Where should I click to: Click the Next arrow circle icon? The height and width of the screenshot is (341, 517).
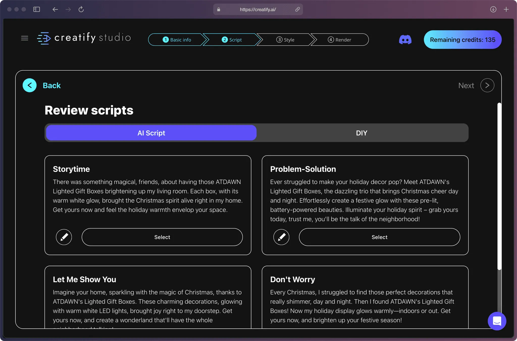pos(487,85)
